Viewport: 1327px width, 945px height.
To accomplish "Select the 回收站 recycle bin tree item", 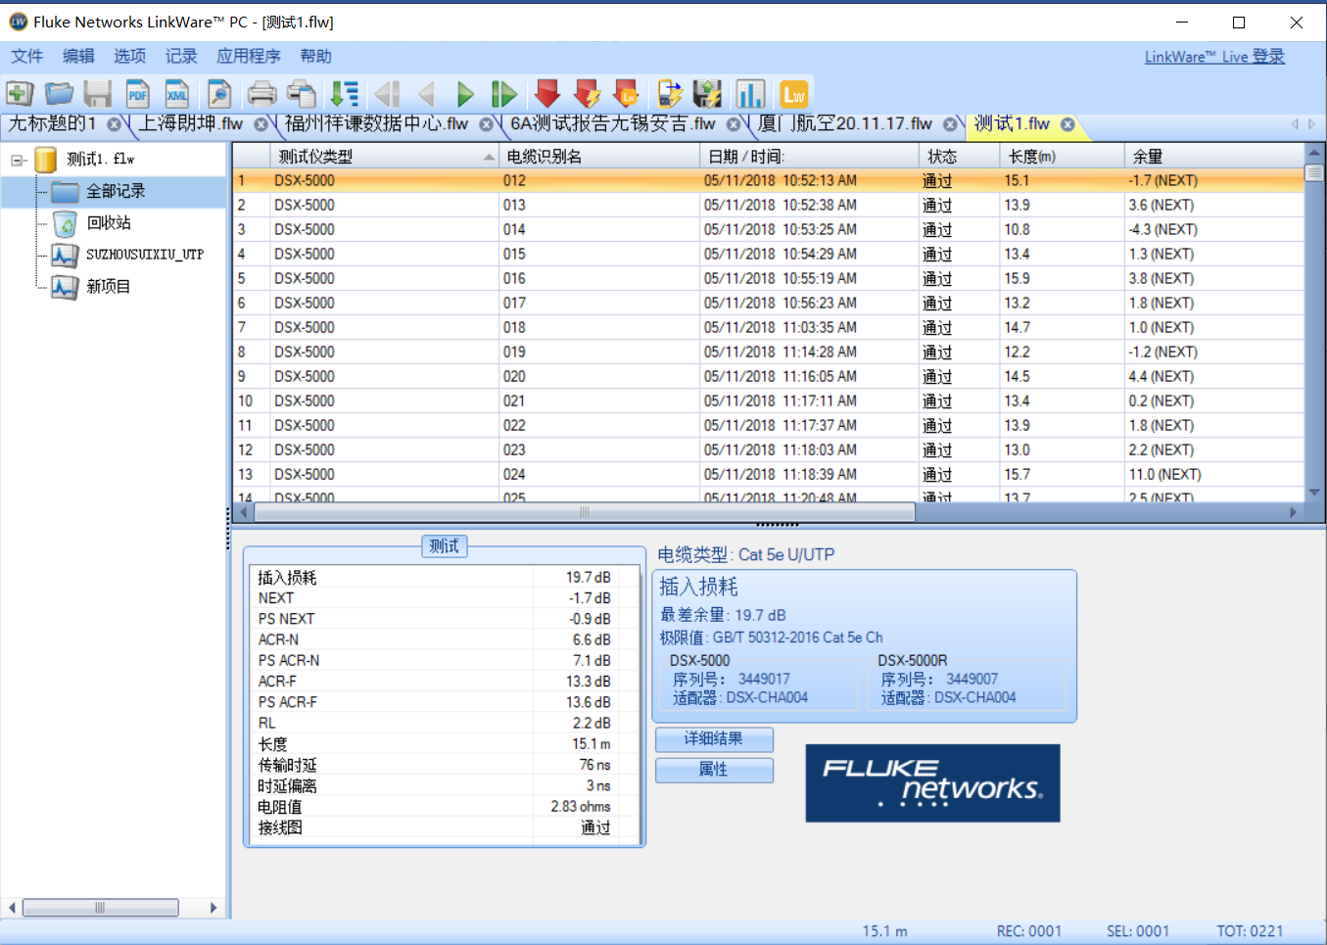I will (x=108, y=223).
